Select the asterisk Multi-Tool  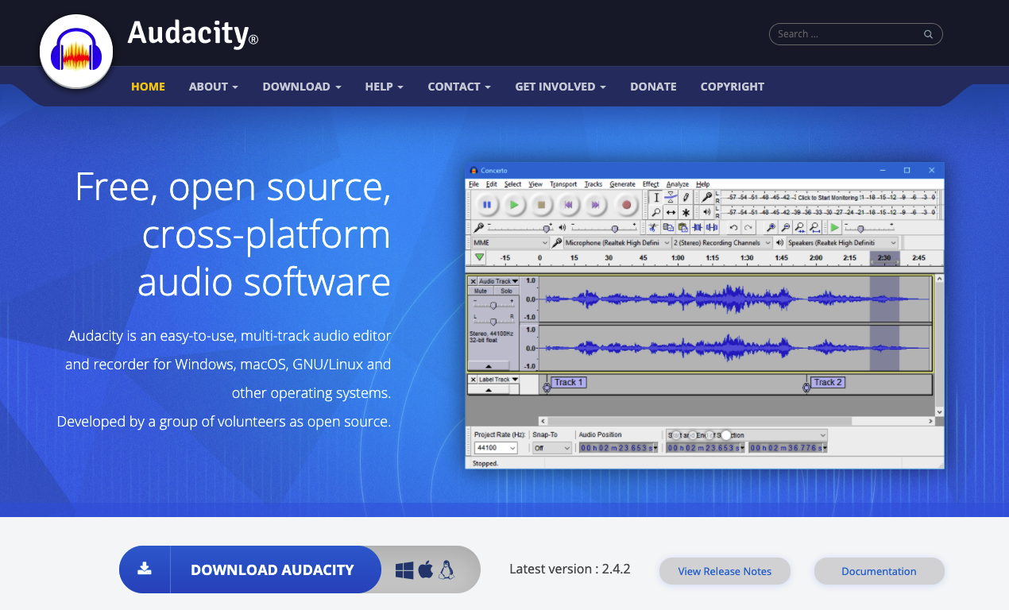[686, 212]
